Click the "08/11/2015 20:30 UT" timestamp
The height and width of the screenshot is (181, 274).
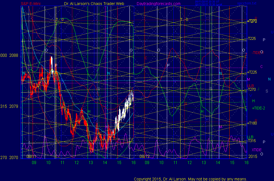click(207, 2)
